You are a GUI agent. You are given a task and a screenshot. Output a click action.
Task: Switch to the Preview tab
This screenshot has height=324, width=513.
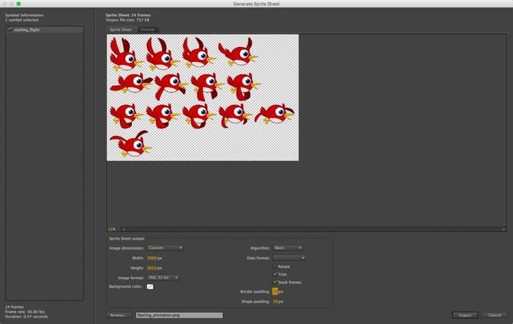click(x=148, y=29)
